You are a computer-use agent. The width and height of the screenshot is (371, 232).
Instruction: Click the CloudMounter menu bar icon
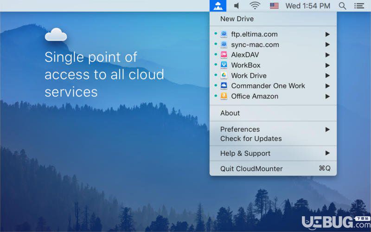click(x=218, y=6)
